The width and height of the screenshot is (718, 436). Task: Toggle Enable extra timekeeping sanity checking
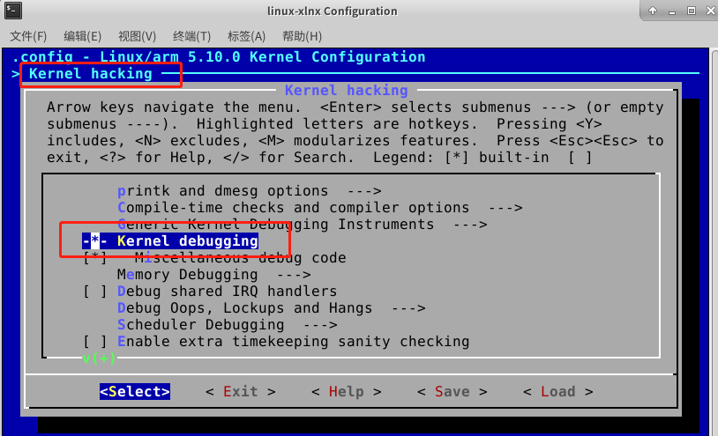coord(276,342)
